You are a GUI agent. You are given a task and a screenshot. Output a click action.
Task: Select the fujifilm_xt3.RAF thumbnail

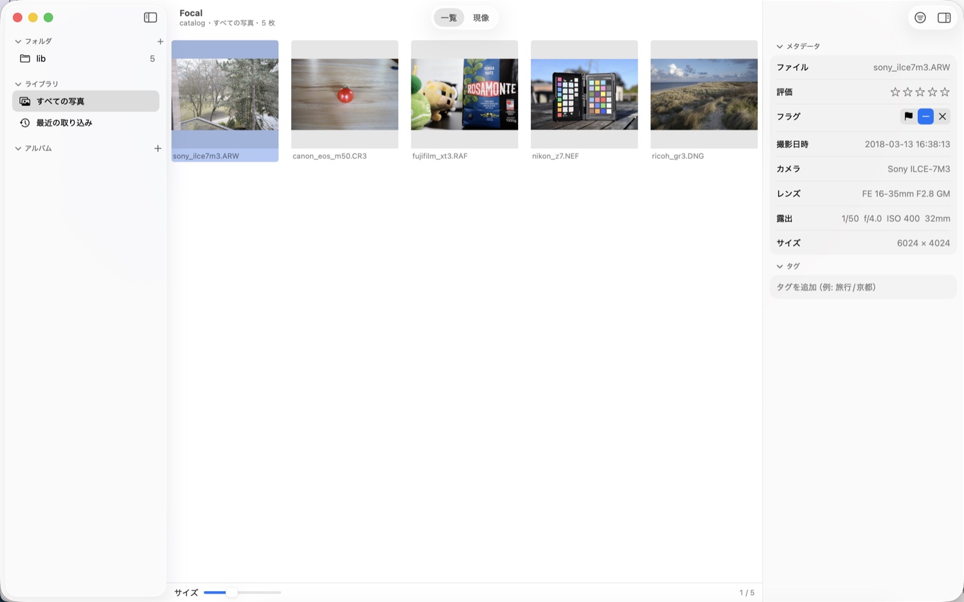pyautogui.click(x=465, y=94)
